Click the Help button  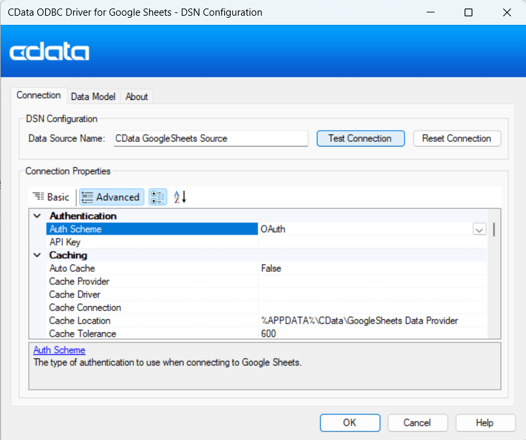click(x=484, y=422)
